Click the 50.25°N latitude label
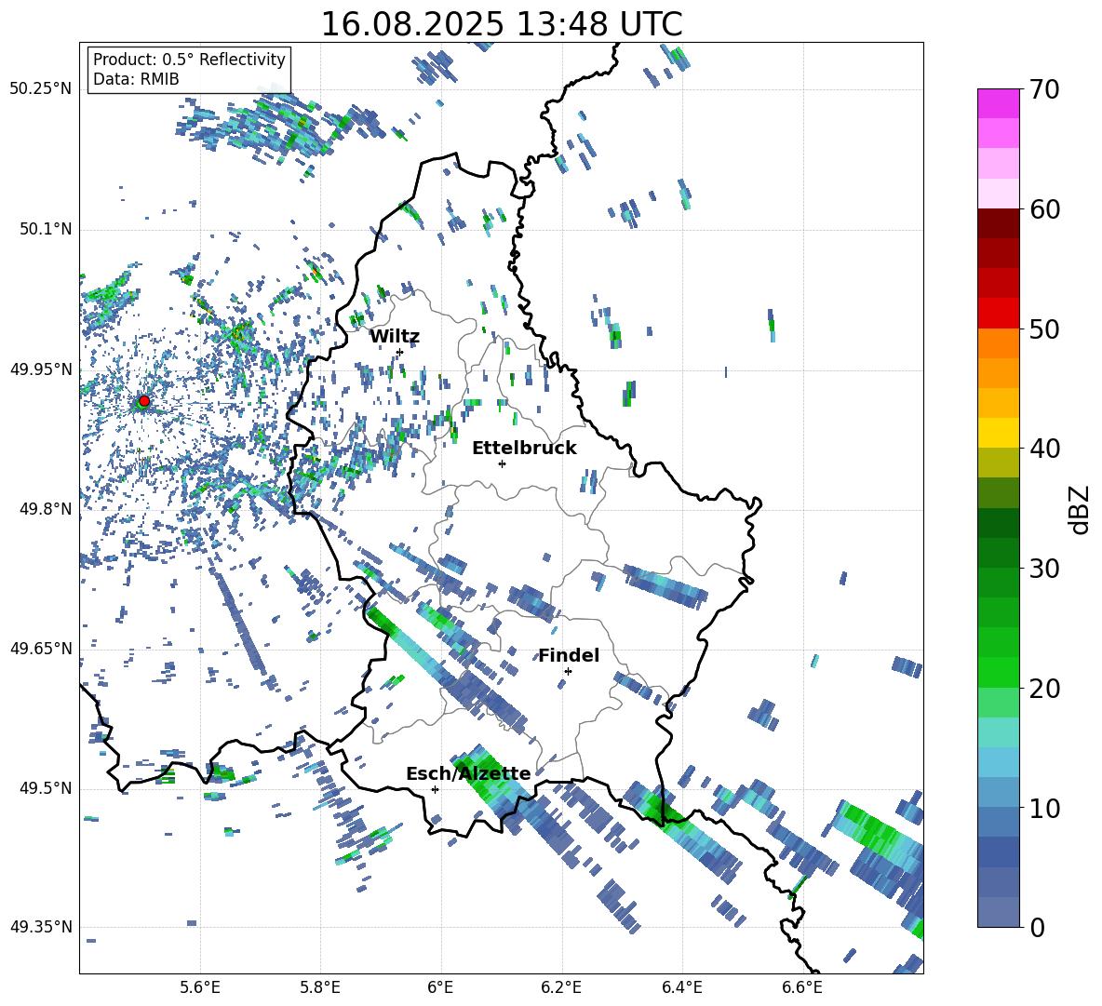Image resolution: width=1102 pixels, height=1006 pixels. (x=41, y=89)
